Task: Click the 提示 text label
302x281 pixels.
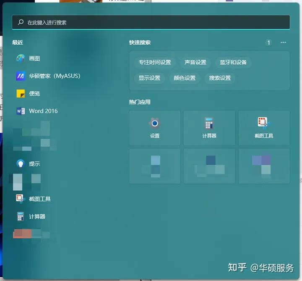Action: [34, 163]
